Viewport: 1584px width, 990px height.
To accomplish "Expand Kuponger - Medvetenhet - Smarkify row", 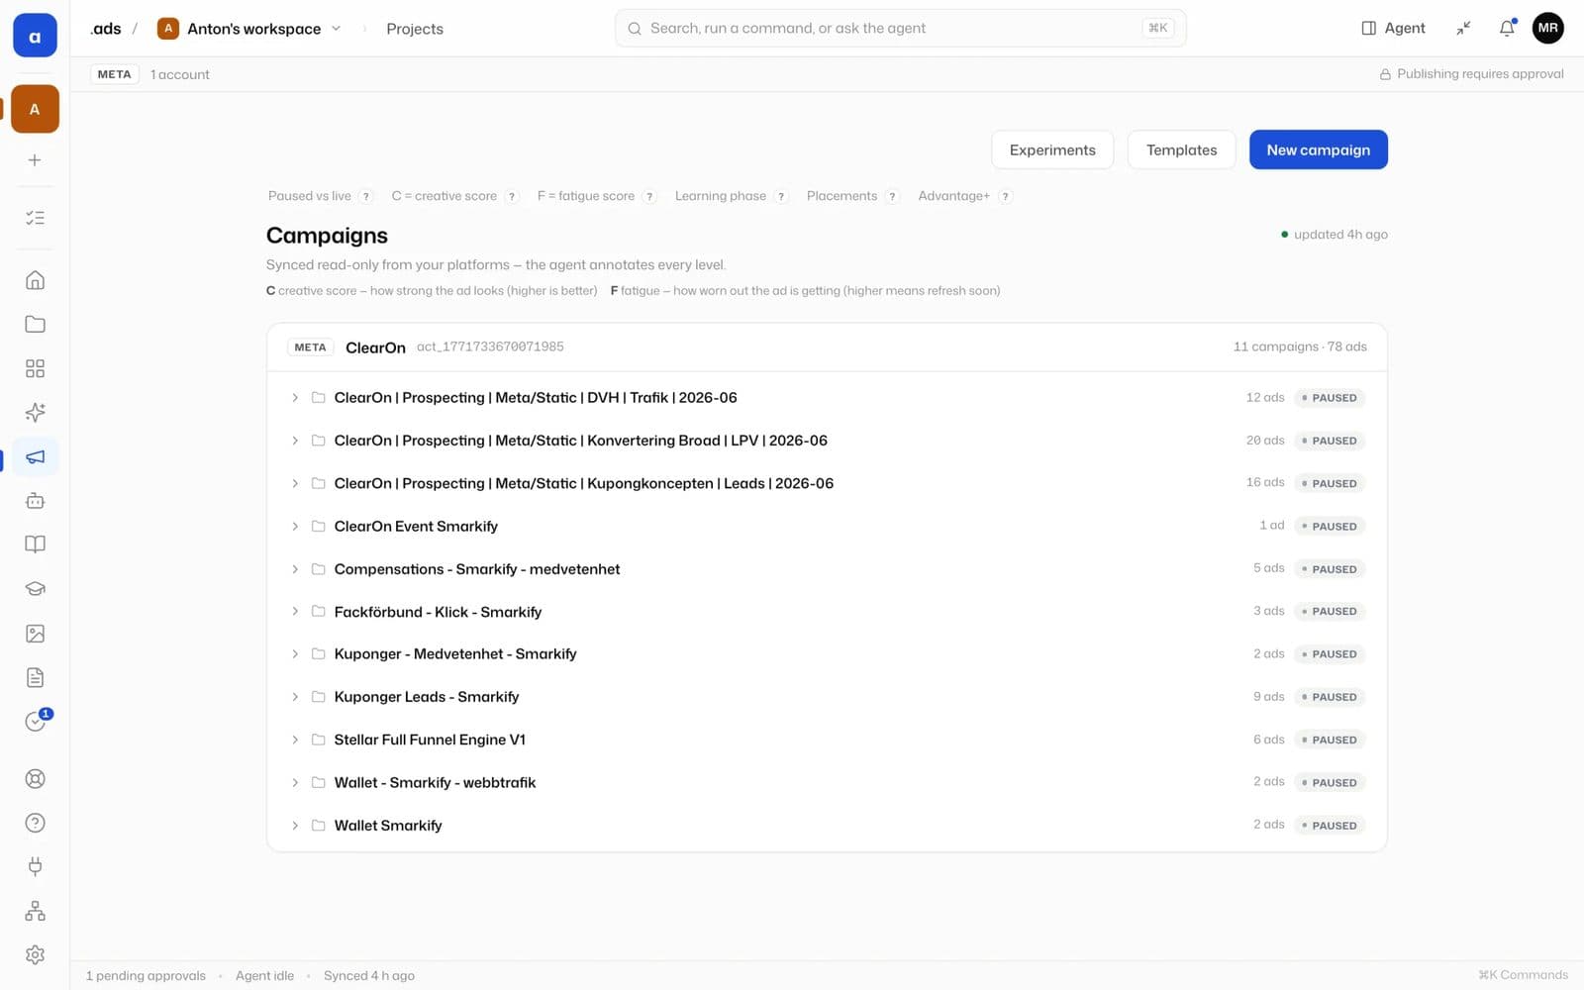I will click(x=295, y=654).
